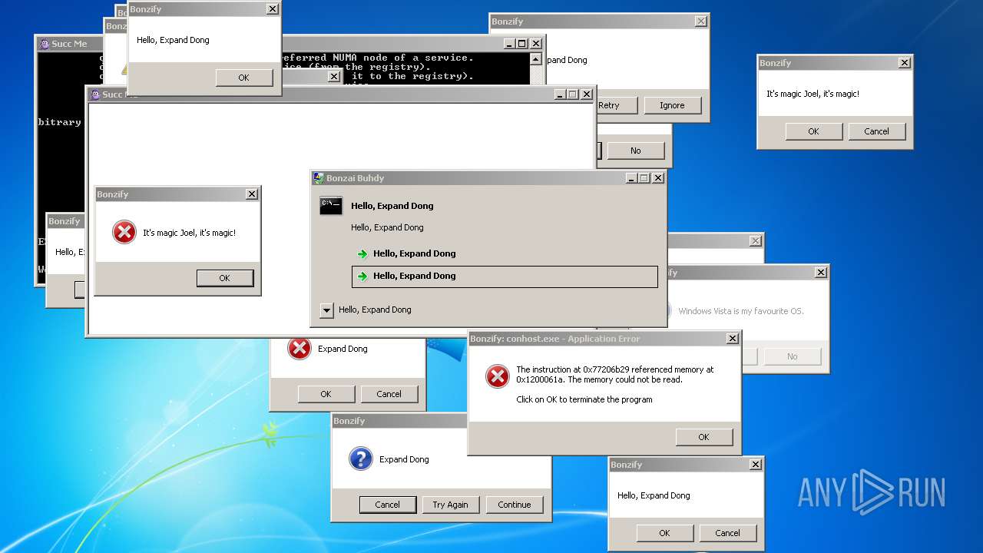Click 'Windows Vista is my favourite OS.' text
This screenshot has height=553, width=983.
(x=741, y=311)
